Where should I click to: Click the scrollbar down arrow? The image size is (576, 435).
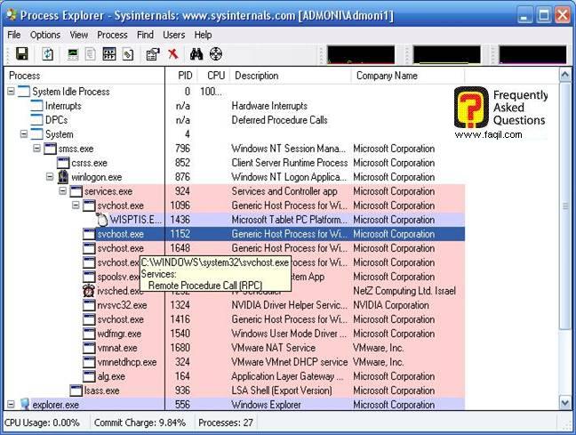565,403
